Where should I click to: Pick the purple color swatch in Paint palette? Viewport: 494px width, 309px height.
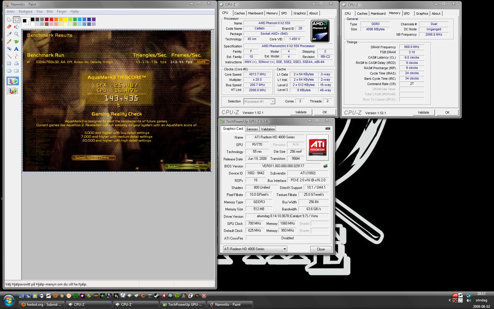pos(94,19)
